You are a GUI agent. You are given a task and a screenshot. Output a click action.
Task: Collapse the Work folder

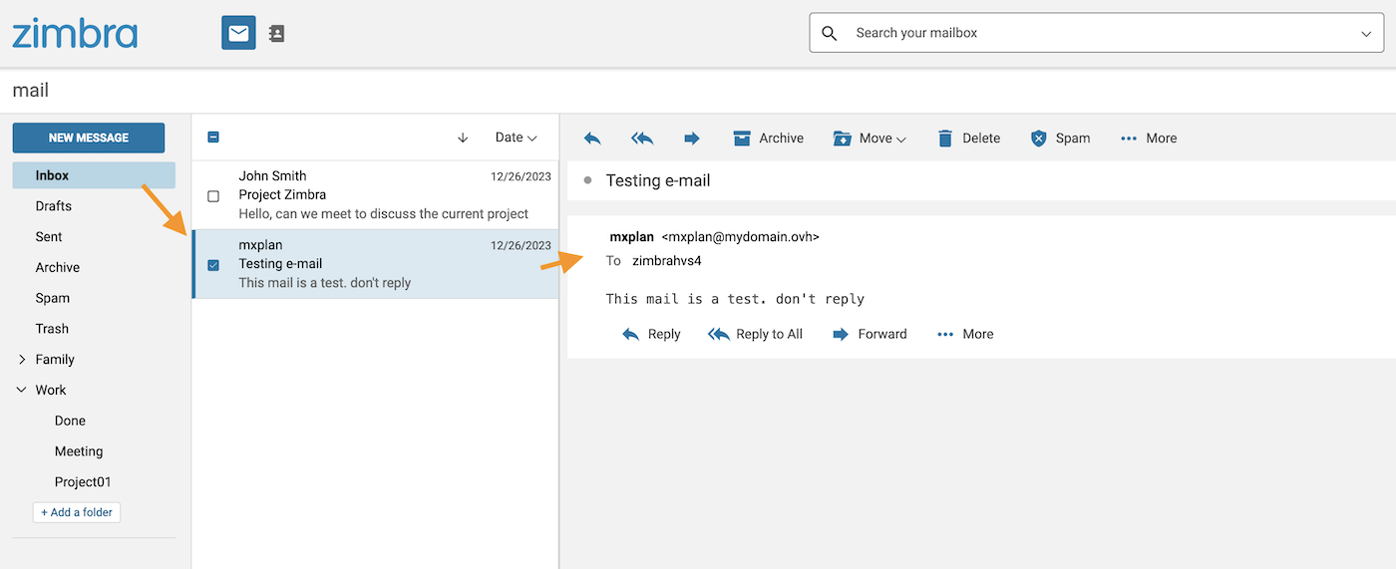pos(22,391)
